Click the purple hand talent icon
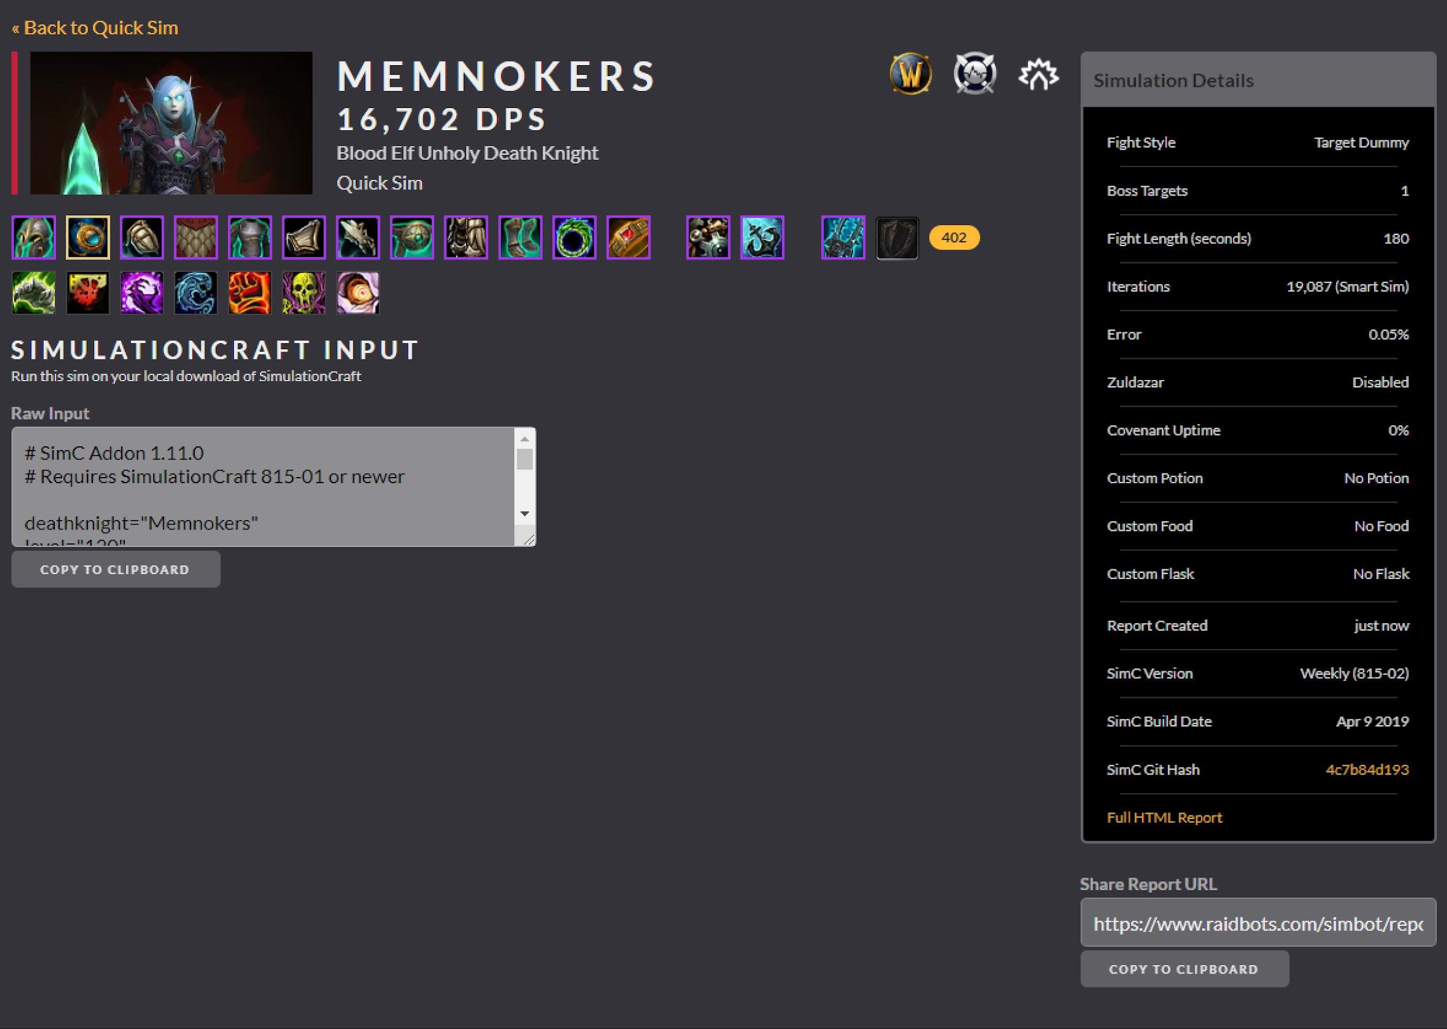 (142, 293)
